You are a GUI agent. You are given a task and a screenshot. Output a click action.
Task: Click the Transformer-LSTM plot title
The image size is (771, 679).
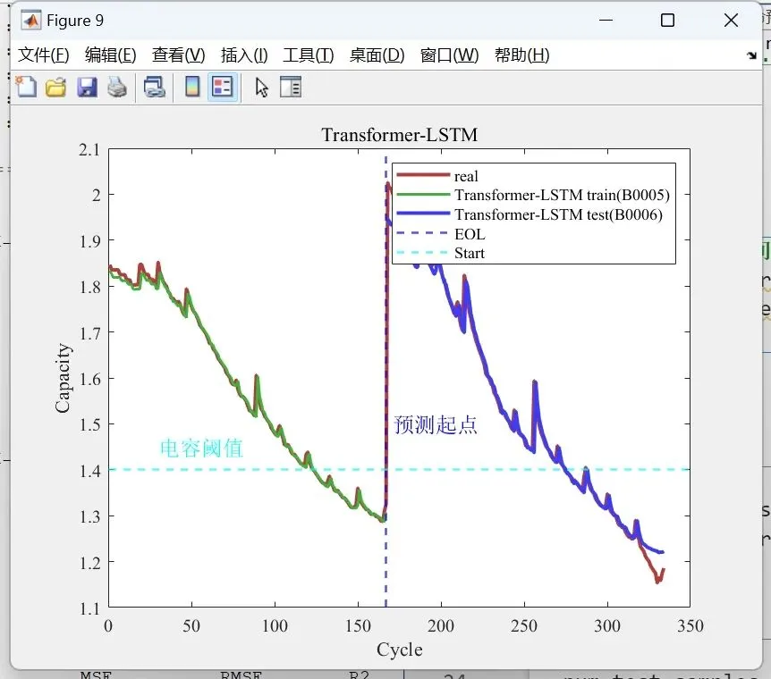tap(399, 135)
